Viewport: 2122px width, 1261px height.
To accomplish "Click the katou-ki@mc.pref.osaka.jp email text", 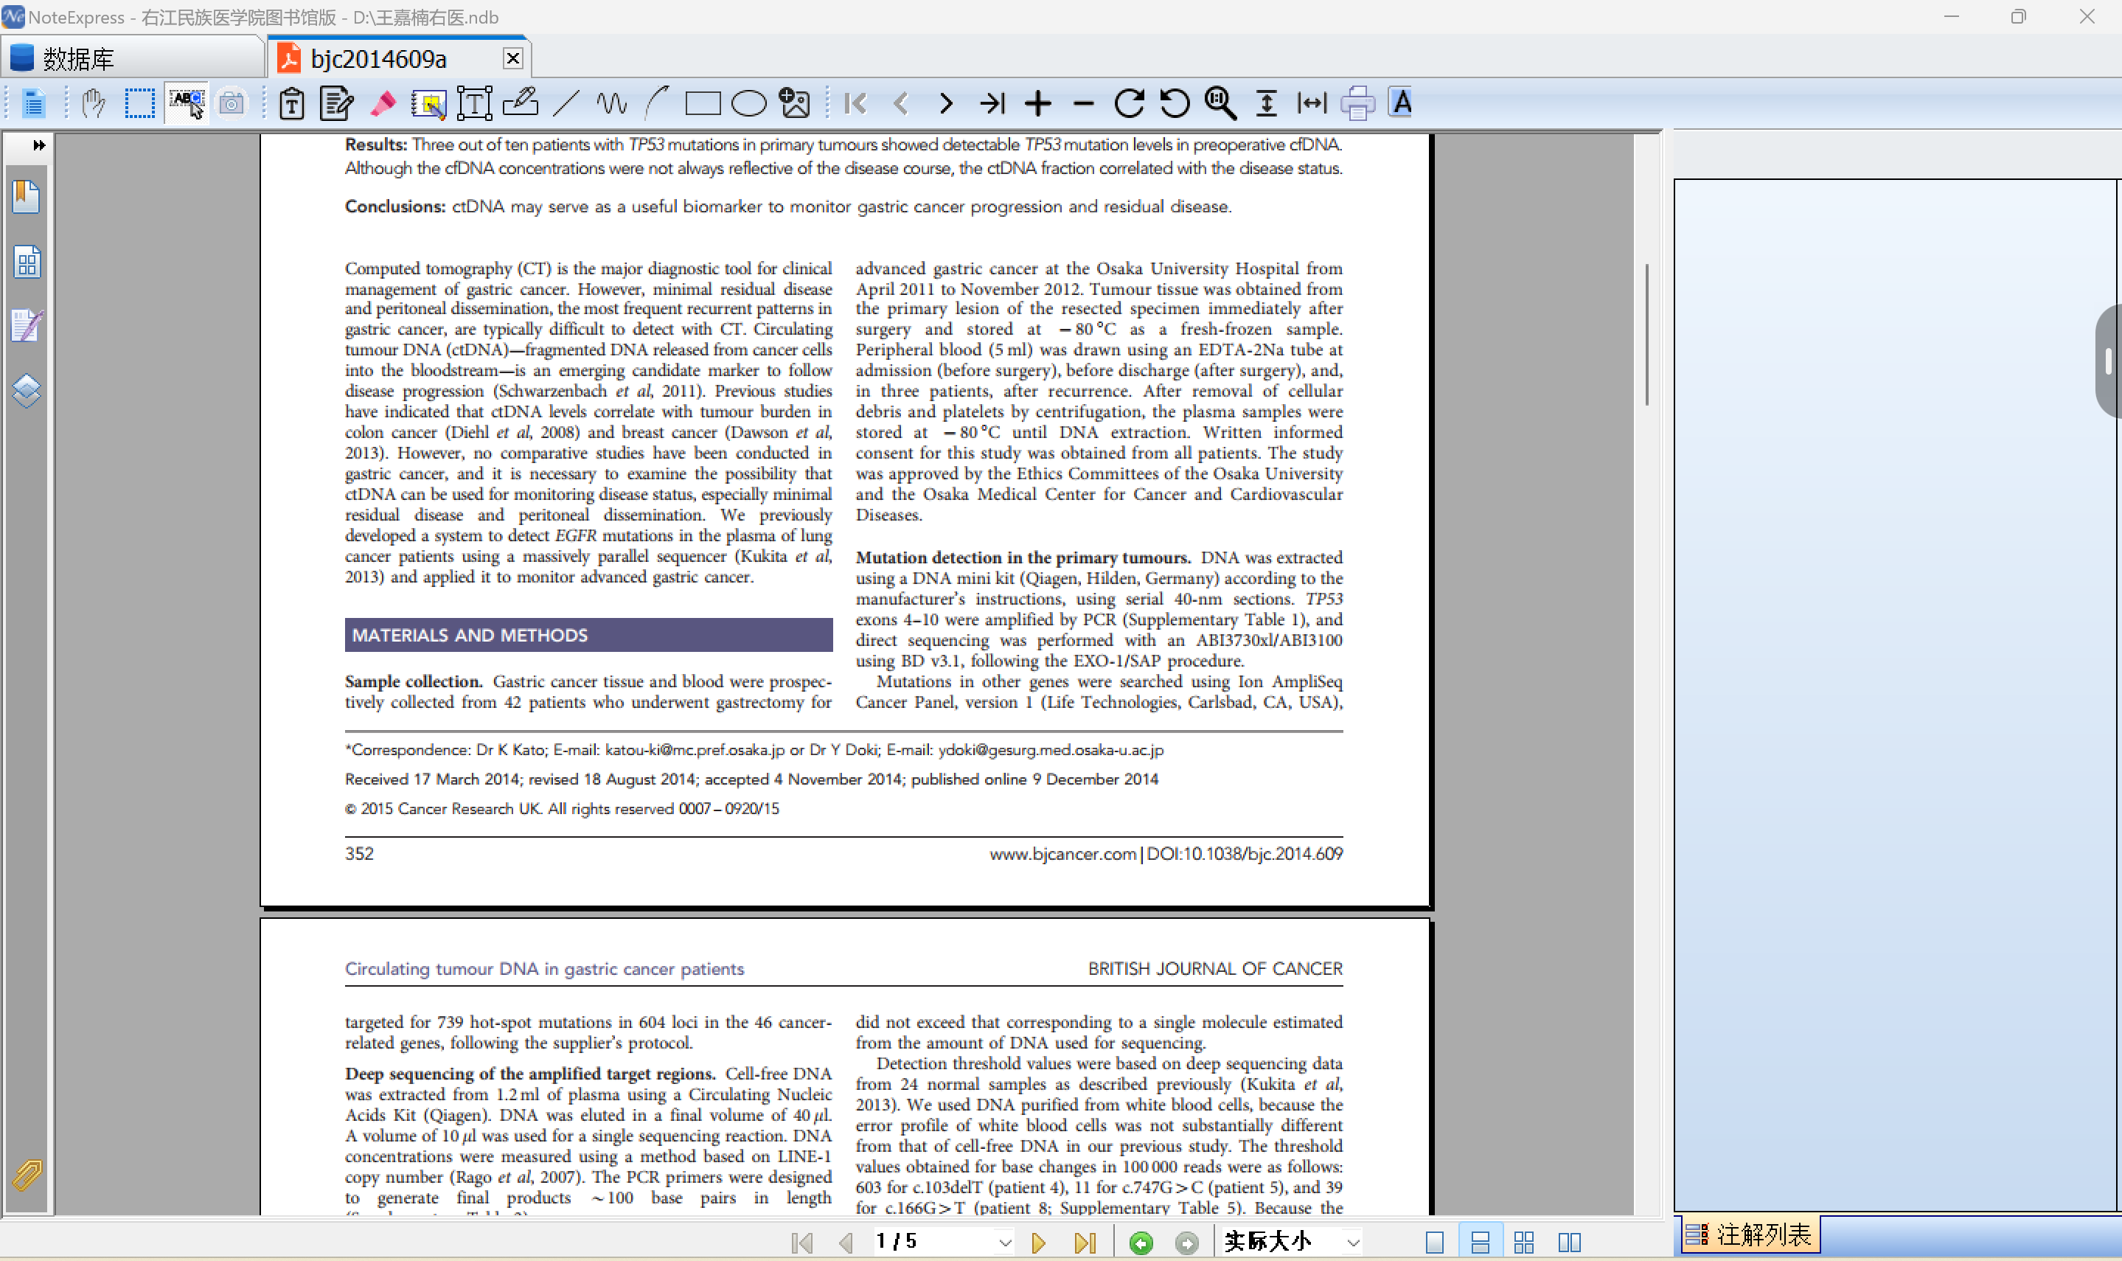I will [x=695, y=749].
